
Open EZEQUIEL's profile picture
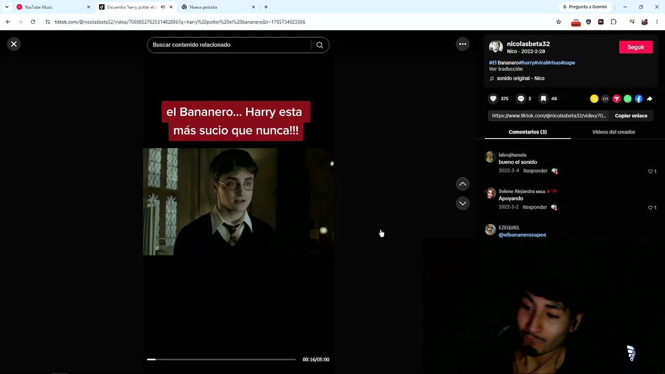[490, 230]
